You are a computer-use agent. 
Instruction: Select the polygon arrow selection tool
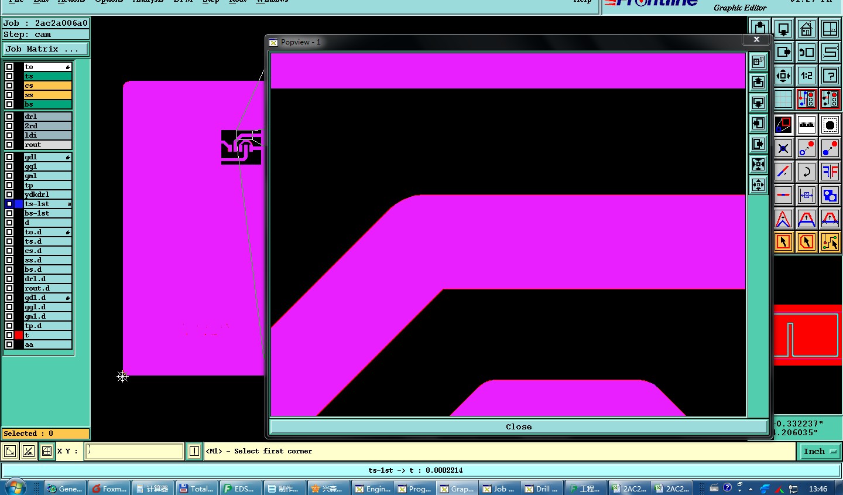click(807, 242)
